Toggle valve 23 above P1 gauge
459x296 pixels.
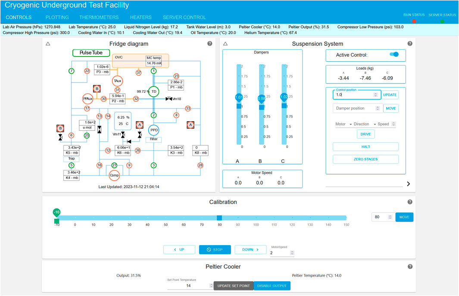tap(176, 76)
